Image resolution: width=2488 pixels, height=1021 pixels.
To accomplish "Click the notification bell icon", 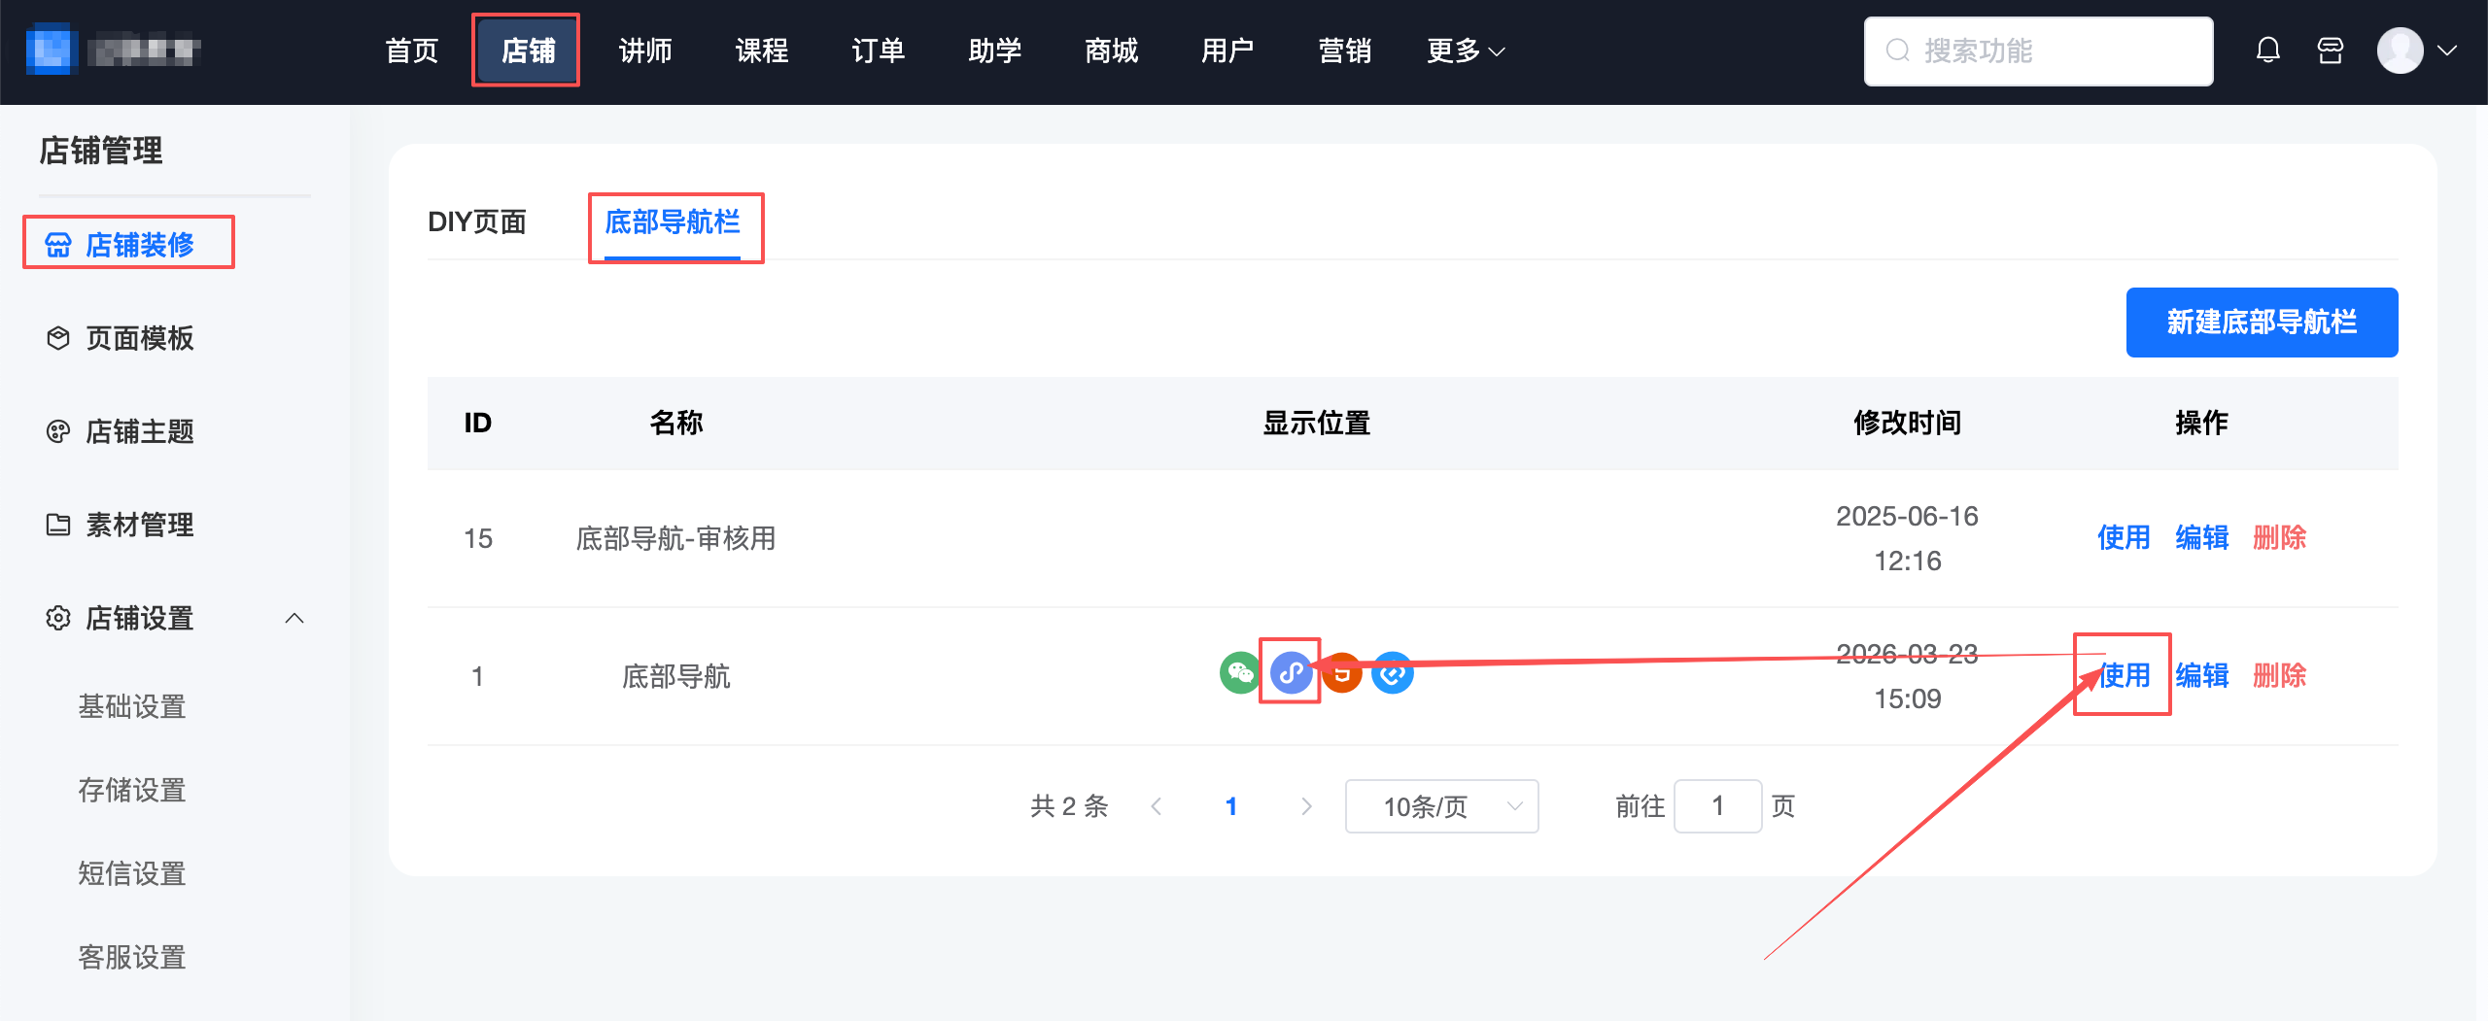I will click(2267, 51).
